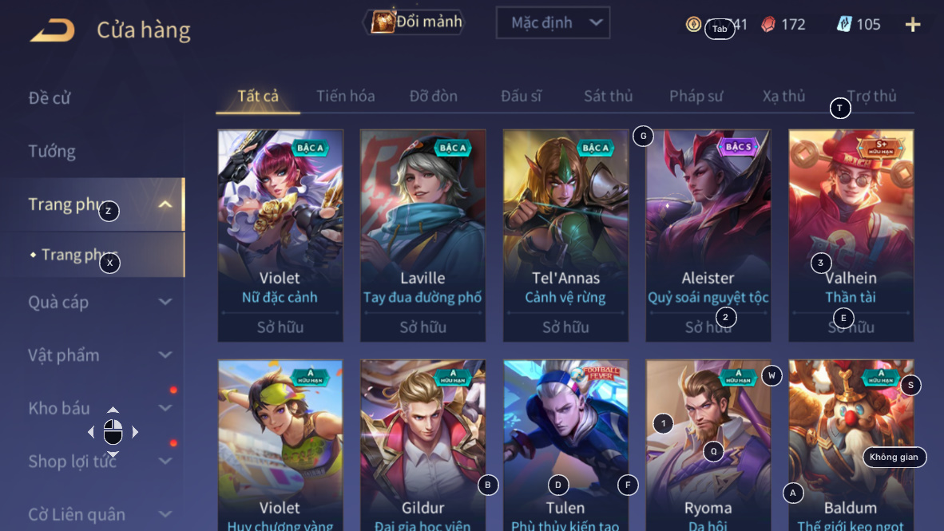The image size is (944, 531).
Task: Open the Tướng sidebar menu
Action: click(52, 151)
